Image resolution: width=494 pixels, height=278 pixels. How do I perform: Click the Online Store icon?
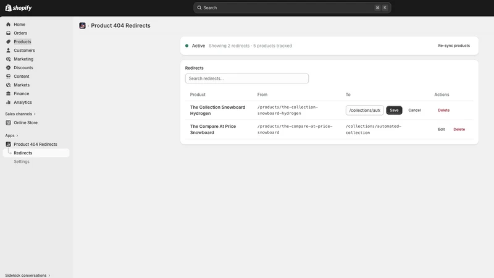click(8, 122)
